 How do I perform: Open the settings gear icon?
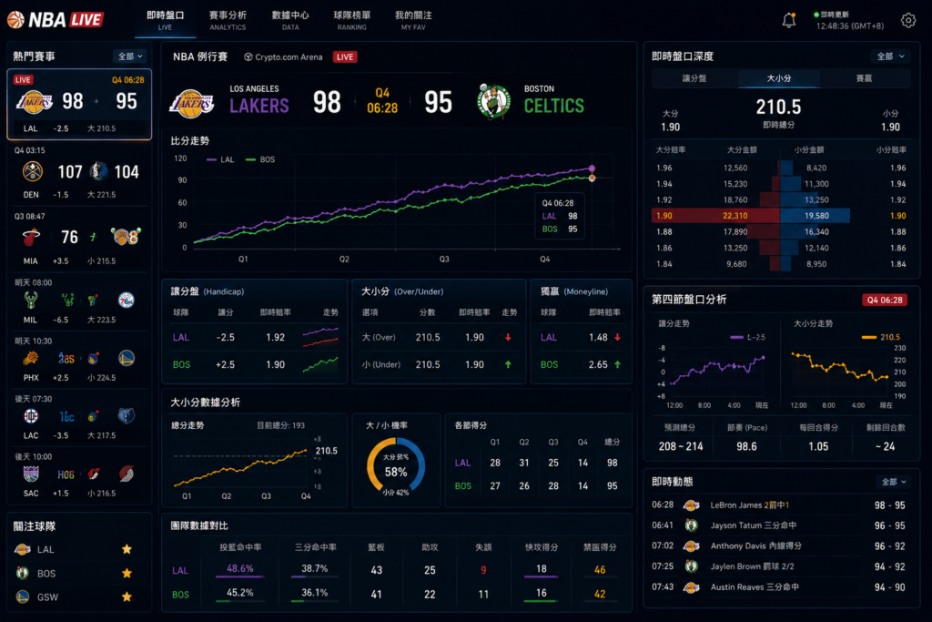[x=908, y=20]
